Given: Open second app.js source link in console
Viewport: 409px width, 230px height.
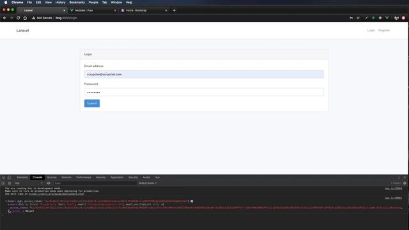Looking at the screenshot, I should (394, 198).
